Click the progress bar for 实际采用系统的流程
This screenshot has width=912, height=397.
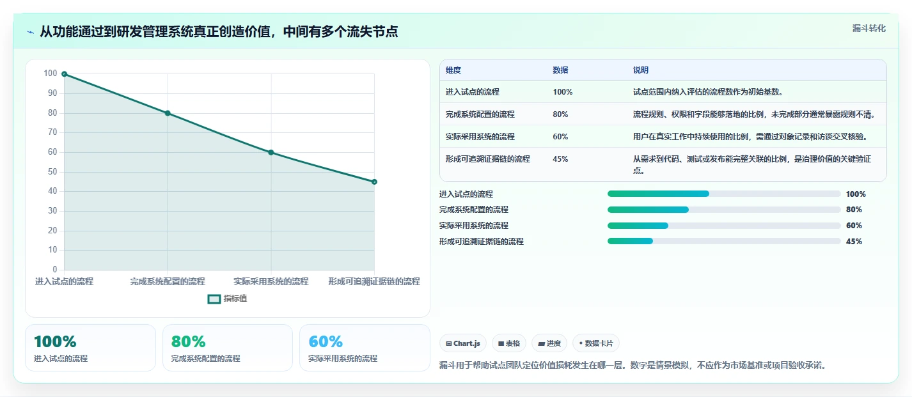724,226
